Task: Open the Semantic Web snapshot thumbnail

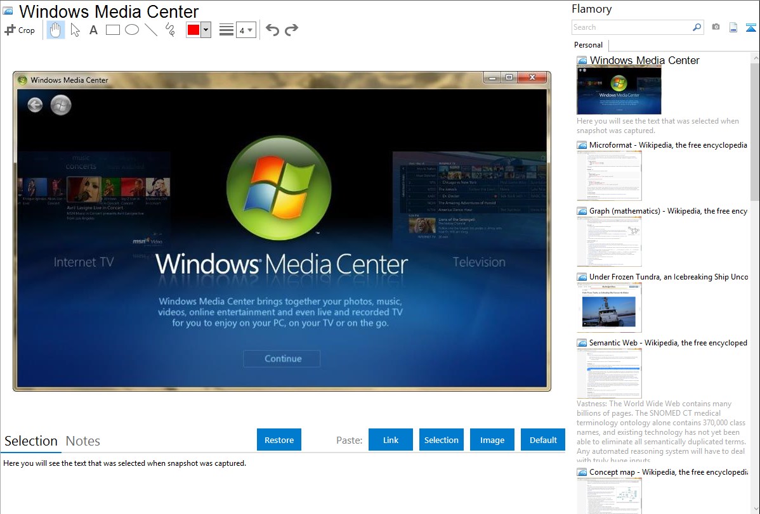Action: click(x=609, y=373)
